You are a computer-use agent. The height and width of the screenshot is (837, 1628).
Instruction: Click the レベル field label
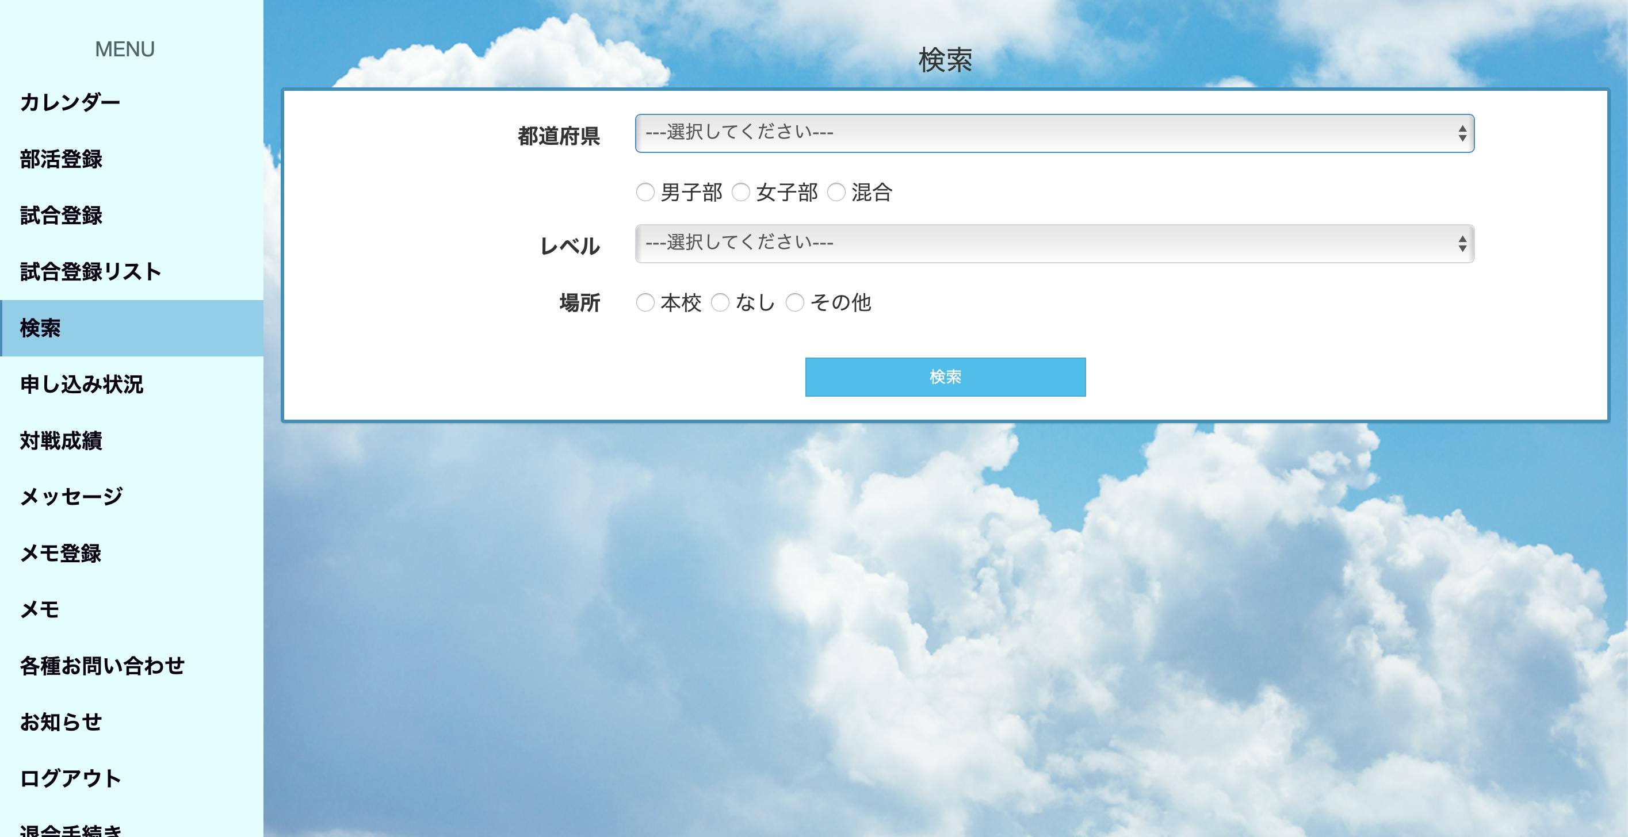570,245
